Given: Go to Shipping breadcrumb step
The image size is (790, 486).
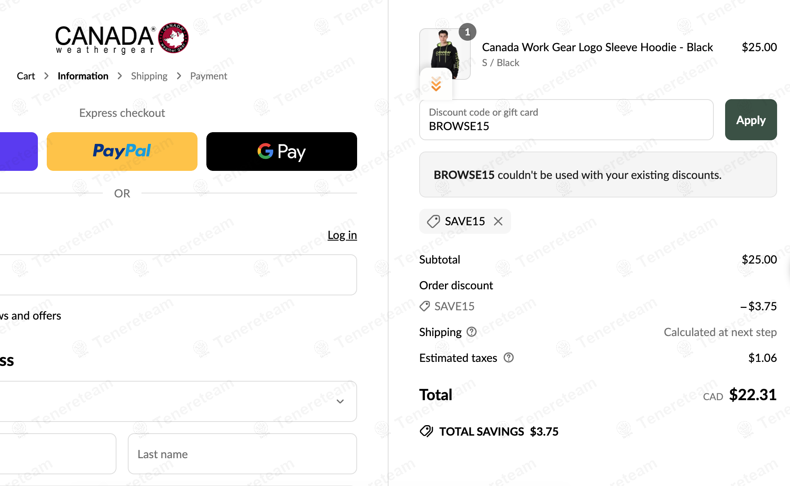Looking at the screenshot, I should [x=149, y=76].
